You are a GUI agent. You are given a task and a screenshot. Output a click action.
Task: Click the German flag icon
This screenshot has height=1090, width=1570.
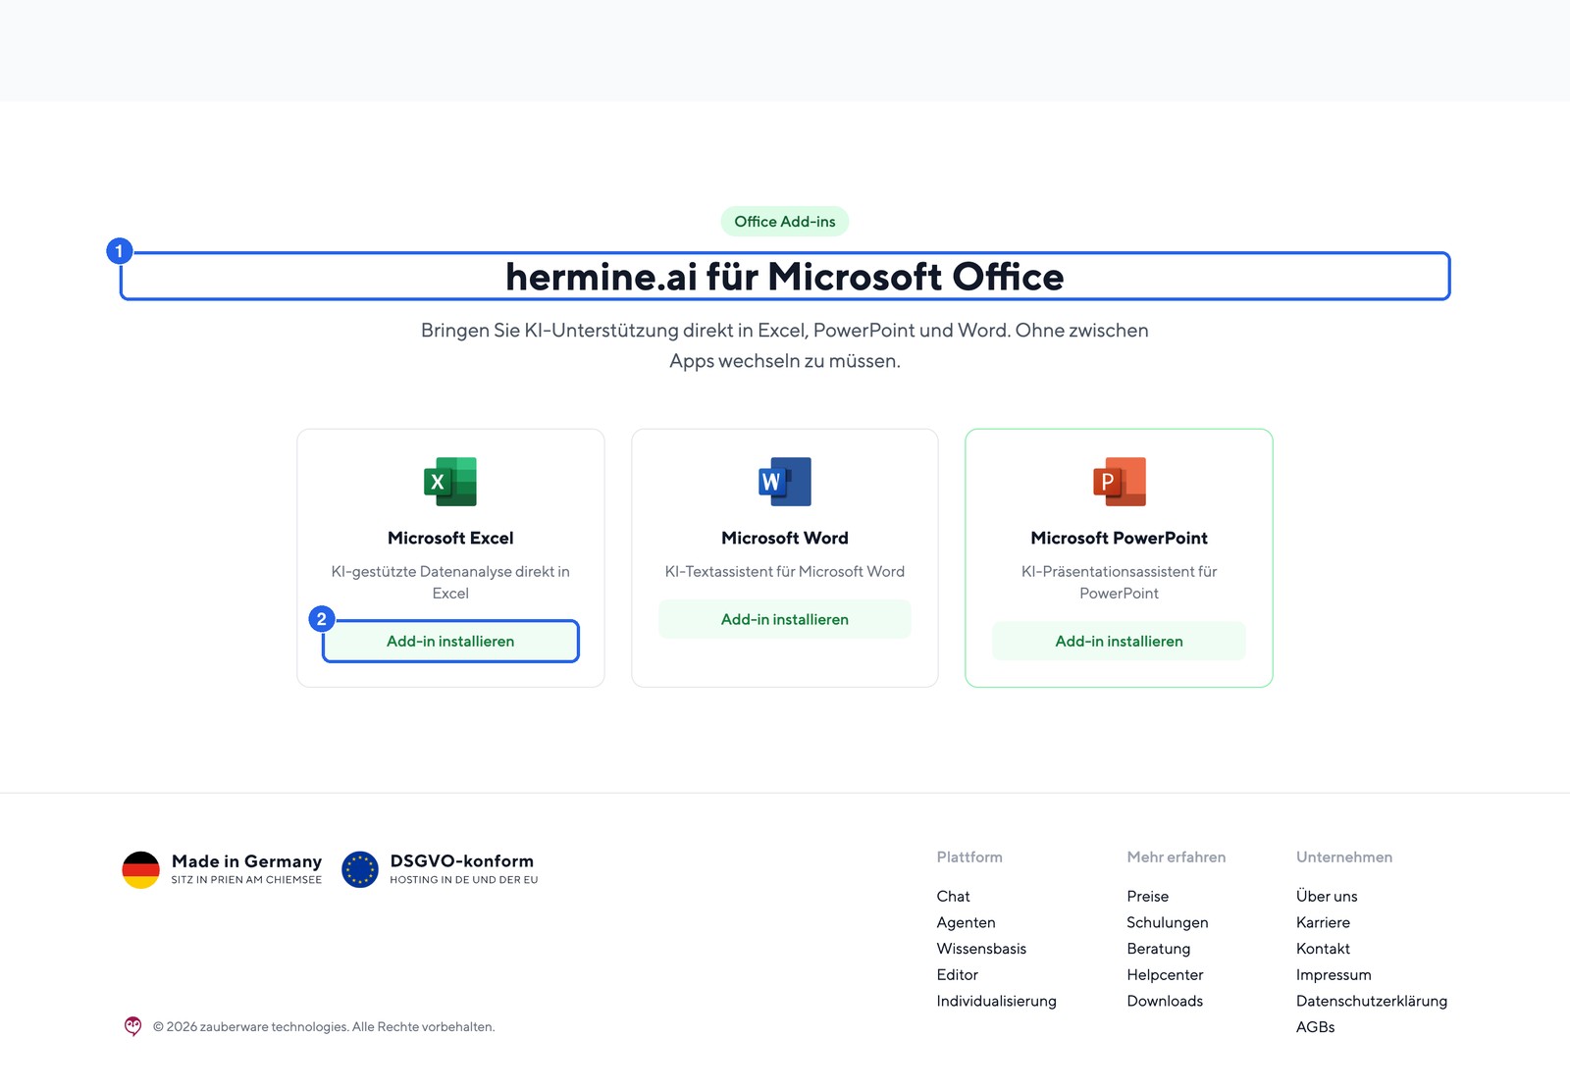click(141, 869)
